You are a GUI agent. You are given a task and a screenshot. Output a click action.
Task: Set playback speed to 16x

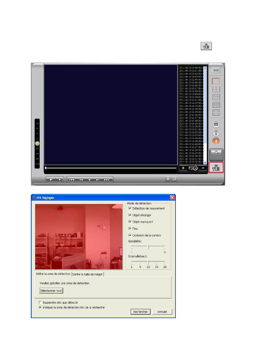pyautogui.click(x=37, y=123)
